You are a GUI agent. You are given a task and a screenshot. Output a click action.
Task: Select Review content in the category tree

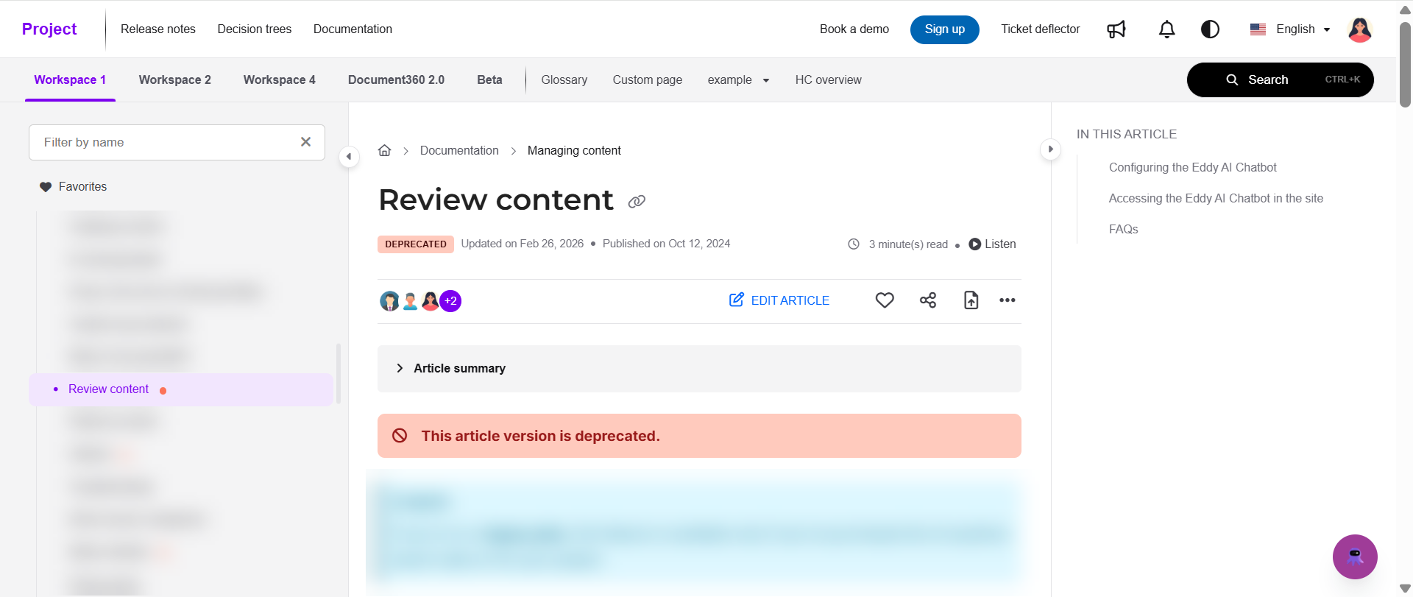(181, 389)
